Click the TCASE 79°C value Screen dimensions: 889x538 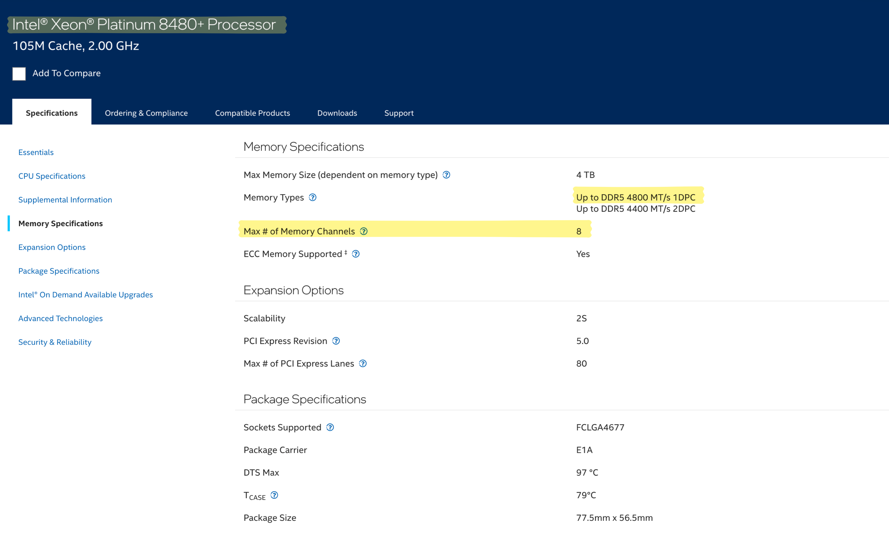[586, 495]
